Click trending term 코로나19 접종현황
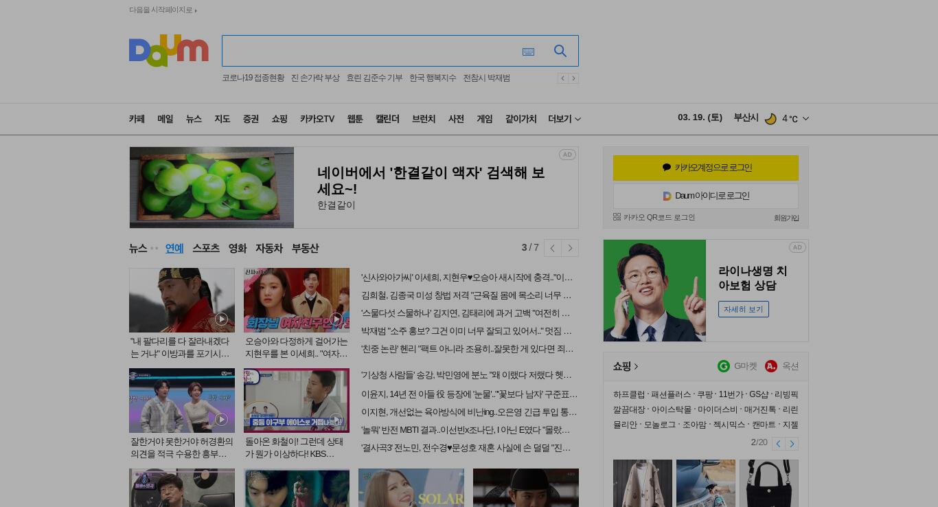Viewport: 938px width, 507px height. point(253,78)
